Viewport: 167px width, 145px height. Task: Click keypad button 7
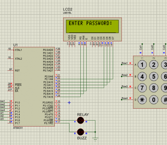[142, 88]
